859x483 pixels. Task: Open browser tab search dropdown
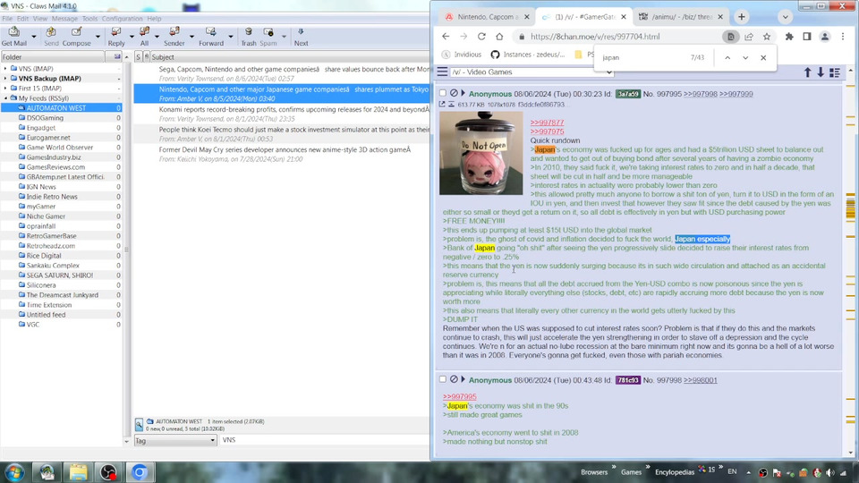tap(785, 17)
